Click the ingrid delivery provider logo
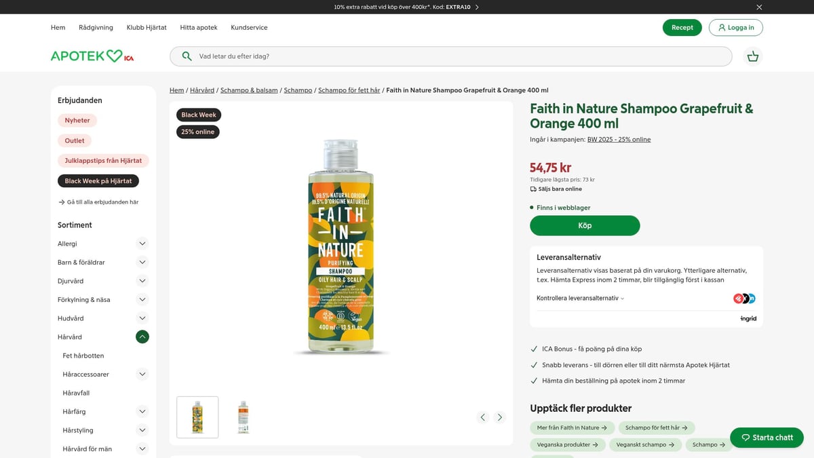 tap(748, 318)
